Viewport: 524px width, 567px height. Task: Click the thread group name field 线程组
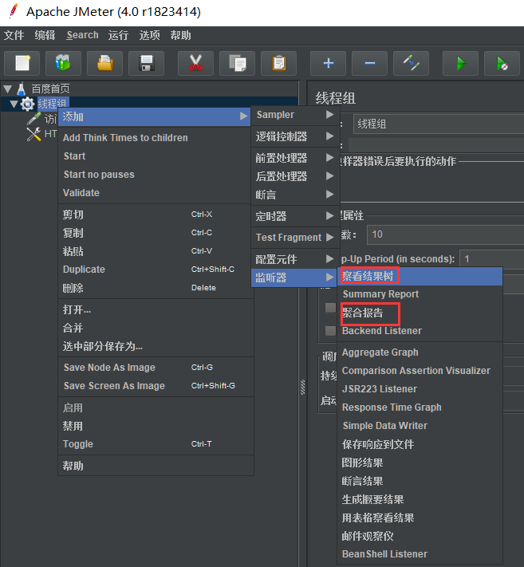click(x=439, y=124)
